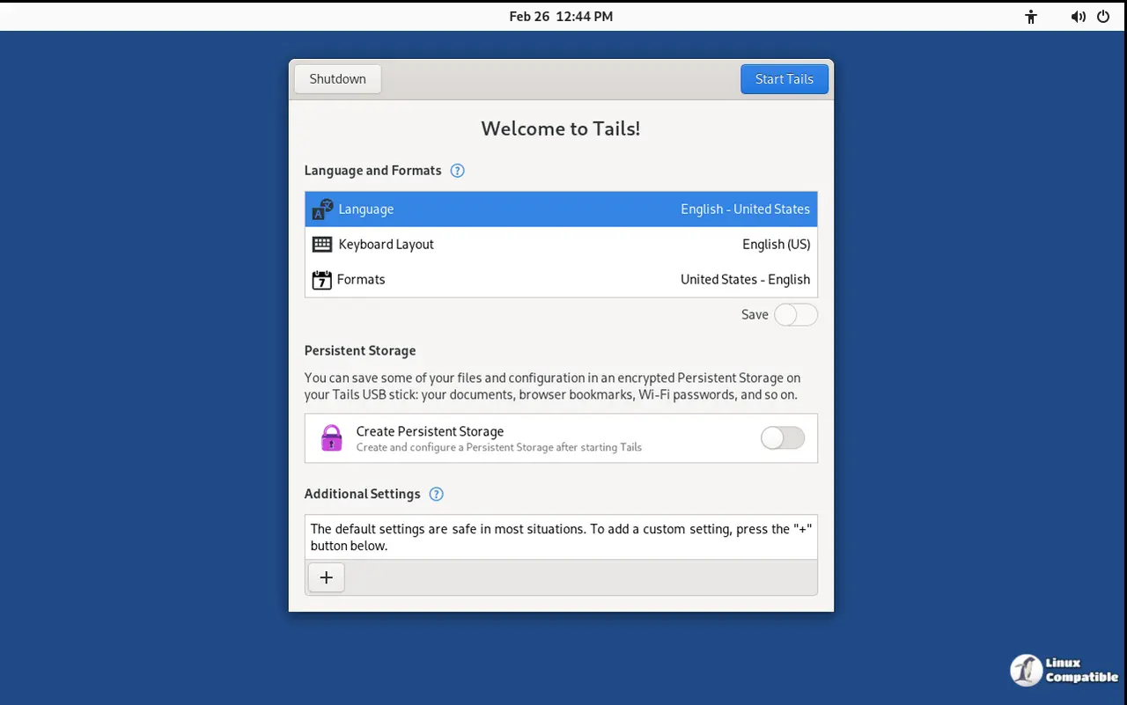Image resolution: width=1127 pixels, height=705 pixels.
Task: Click the purple Persistent Storage padlock icon
Action: tap(331, 438)
